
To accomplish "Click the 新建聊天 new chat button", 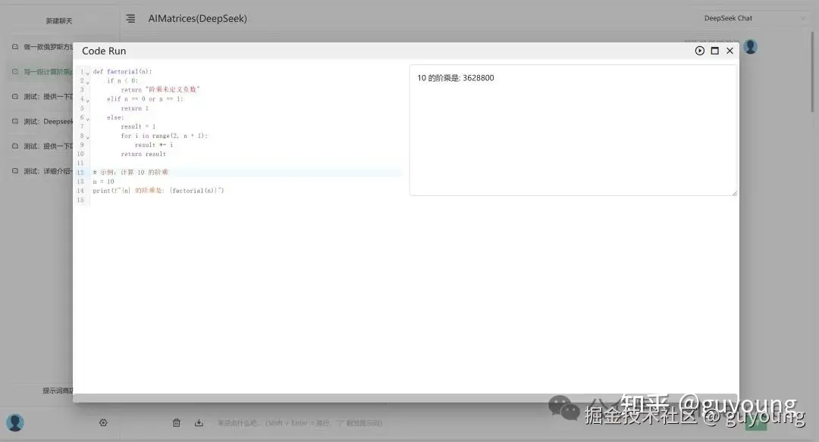I will (59, 21).
